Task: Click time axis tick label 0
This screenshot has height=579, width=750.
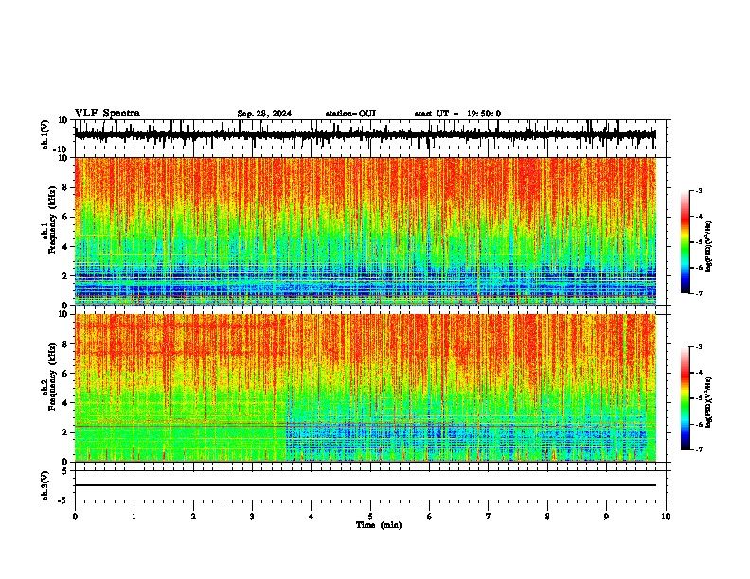Action: (x=75, y=517)
